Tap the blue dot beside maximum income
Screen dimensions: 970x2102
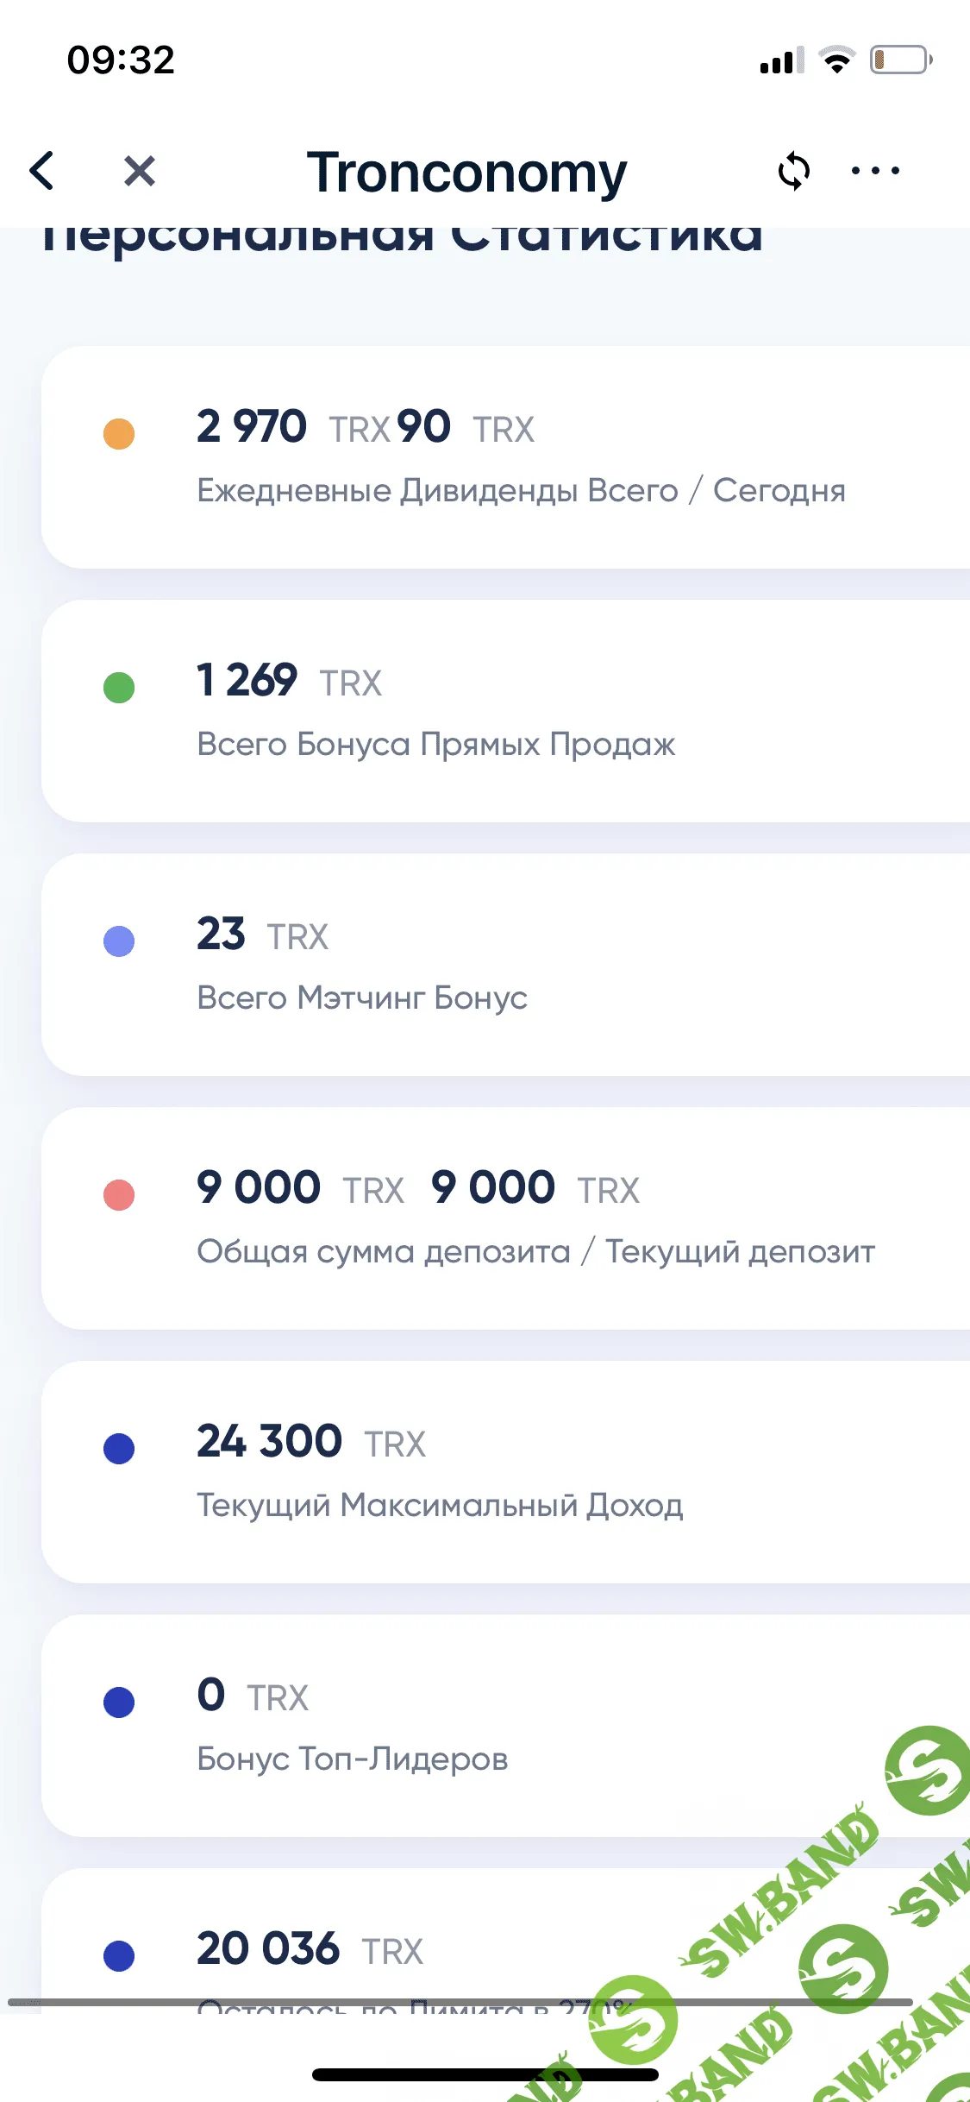click(119, 1448)
